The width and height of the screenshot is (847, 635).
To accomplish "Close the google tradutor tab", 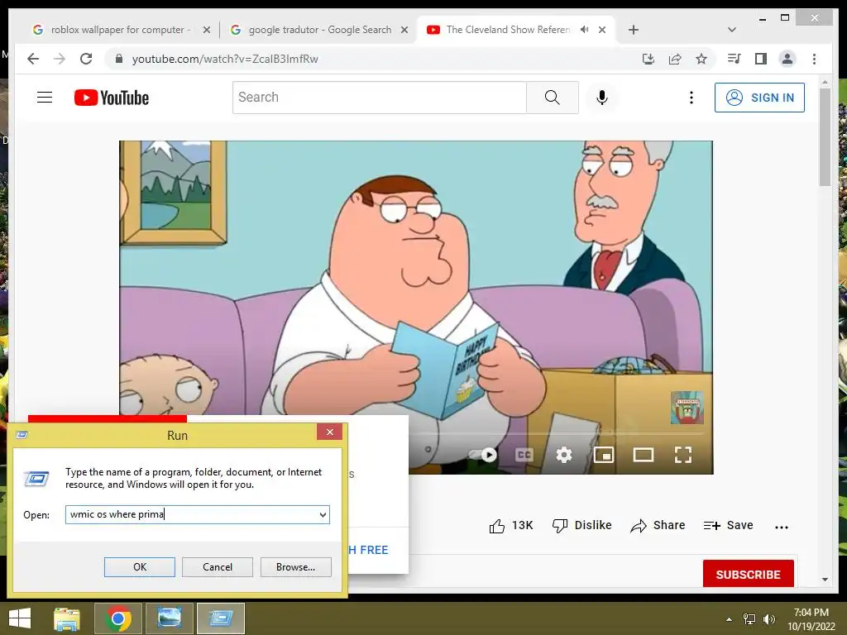I will pos(404,30).
